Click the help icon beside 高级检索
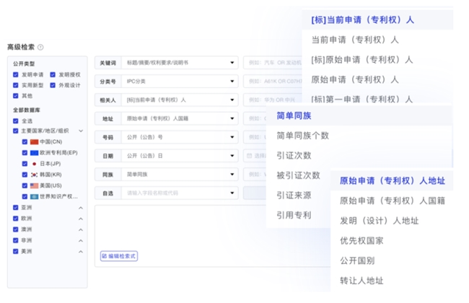This screenshot has height=303, width=469. [40, 47]
